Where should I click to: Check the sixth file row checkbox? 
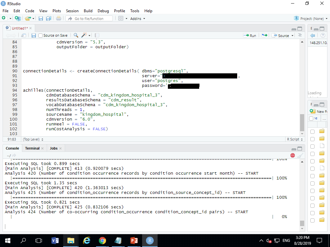click(312, 169)
